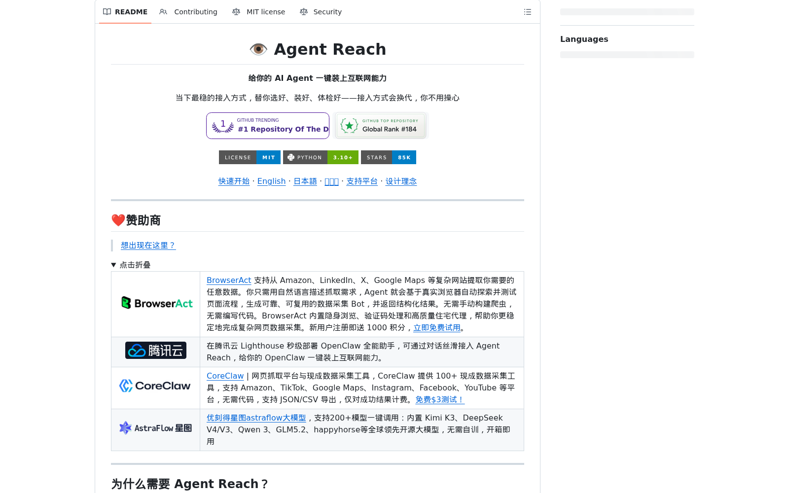Click the eye emoji beside Agent Reach
This screenshot has width=789, height=493.
tap(258, 49)
